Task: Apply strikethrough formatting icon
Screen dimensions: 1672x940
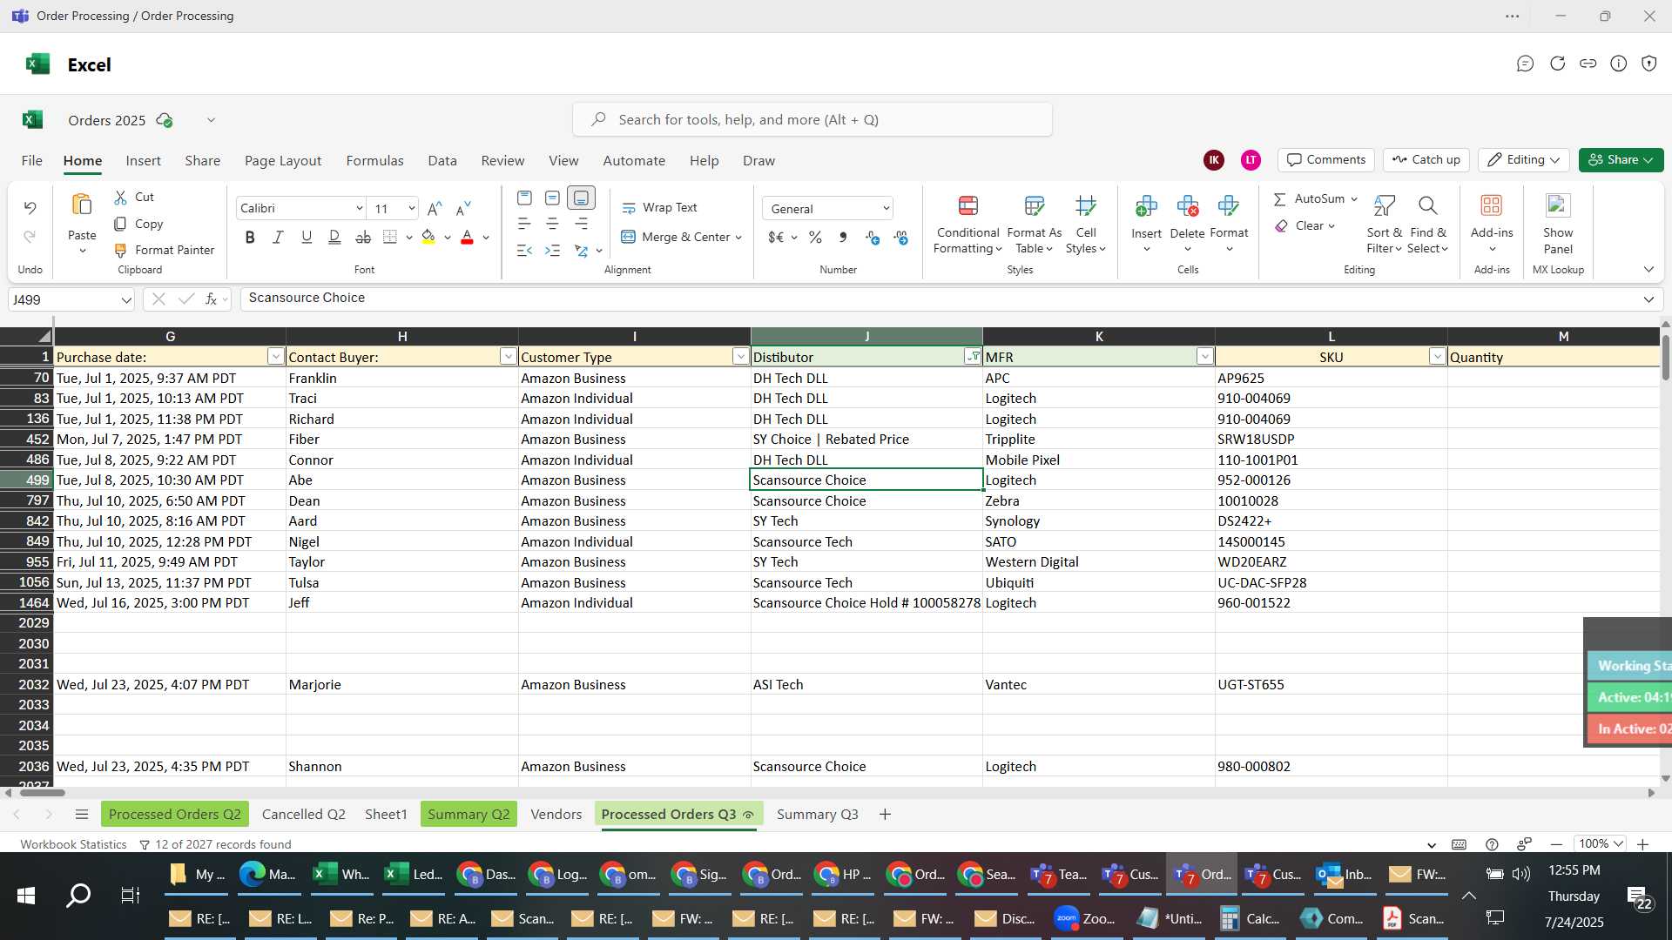Action: point(363,237)
